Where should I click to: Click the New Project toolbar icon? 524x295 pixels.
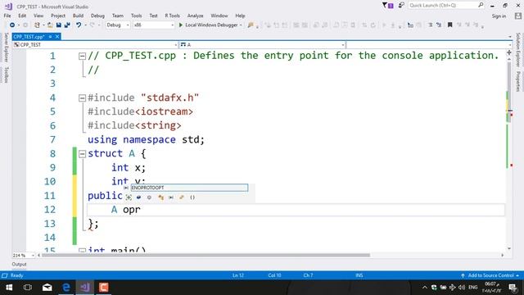[37, 25]
